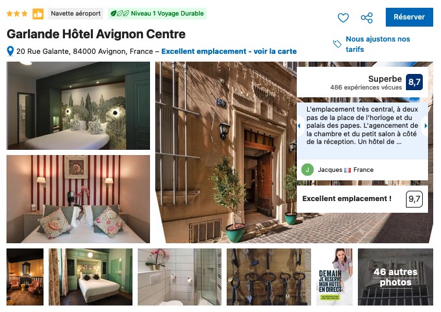
Task: Open the green mural bedroom photo
Action: [78, 106]
